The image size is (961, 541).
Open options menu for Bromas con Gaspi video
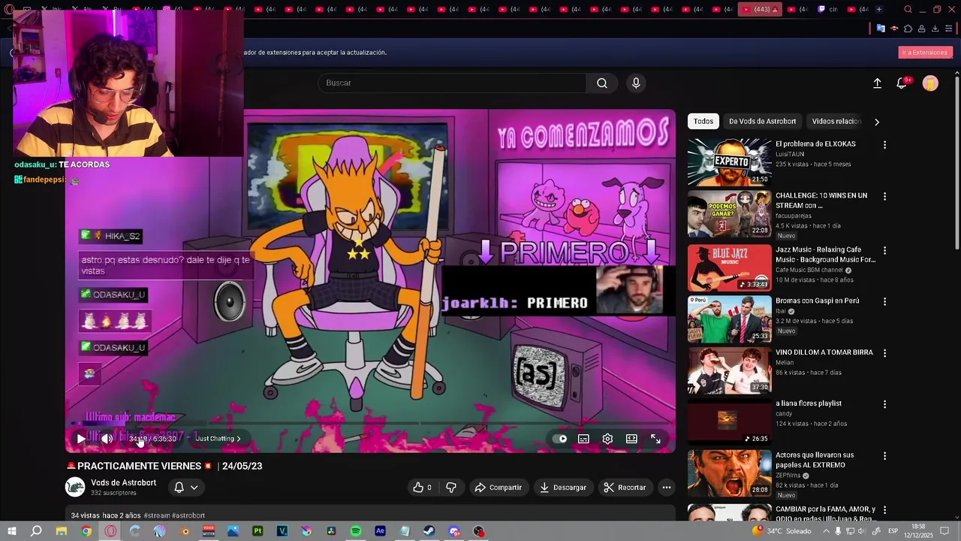884,301
